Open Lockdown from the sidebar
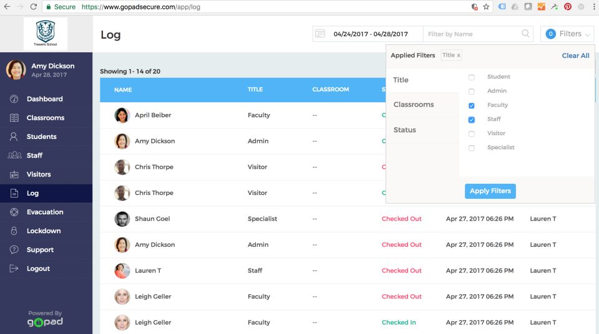 [46, 231]
